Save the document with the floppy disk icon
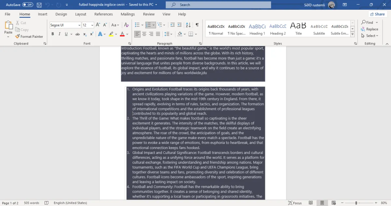This screenshot has height=206, width=391. point(39,5)
